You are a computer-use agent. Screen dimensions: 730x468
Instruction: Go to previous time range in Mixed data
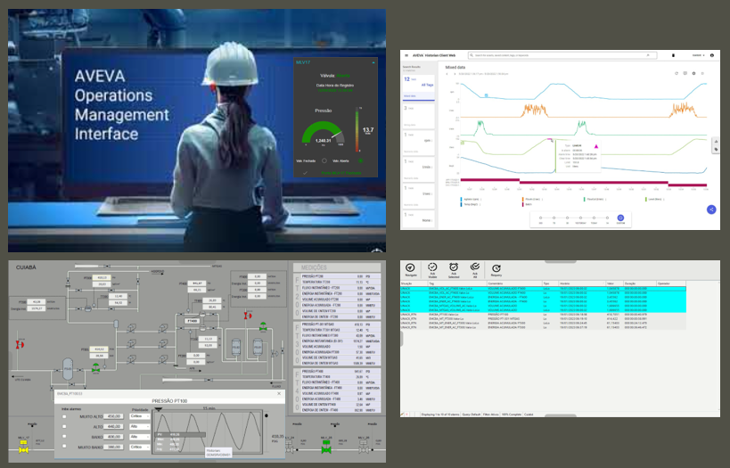(447, 74)
